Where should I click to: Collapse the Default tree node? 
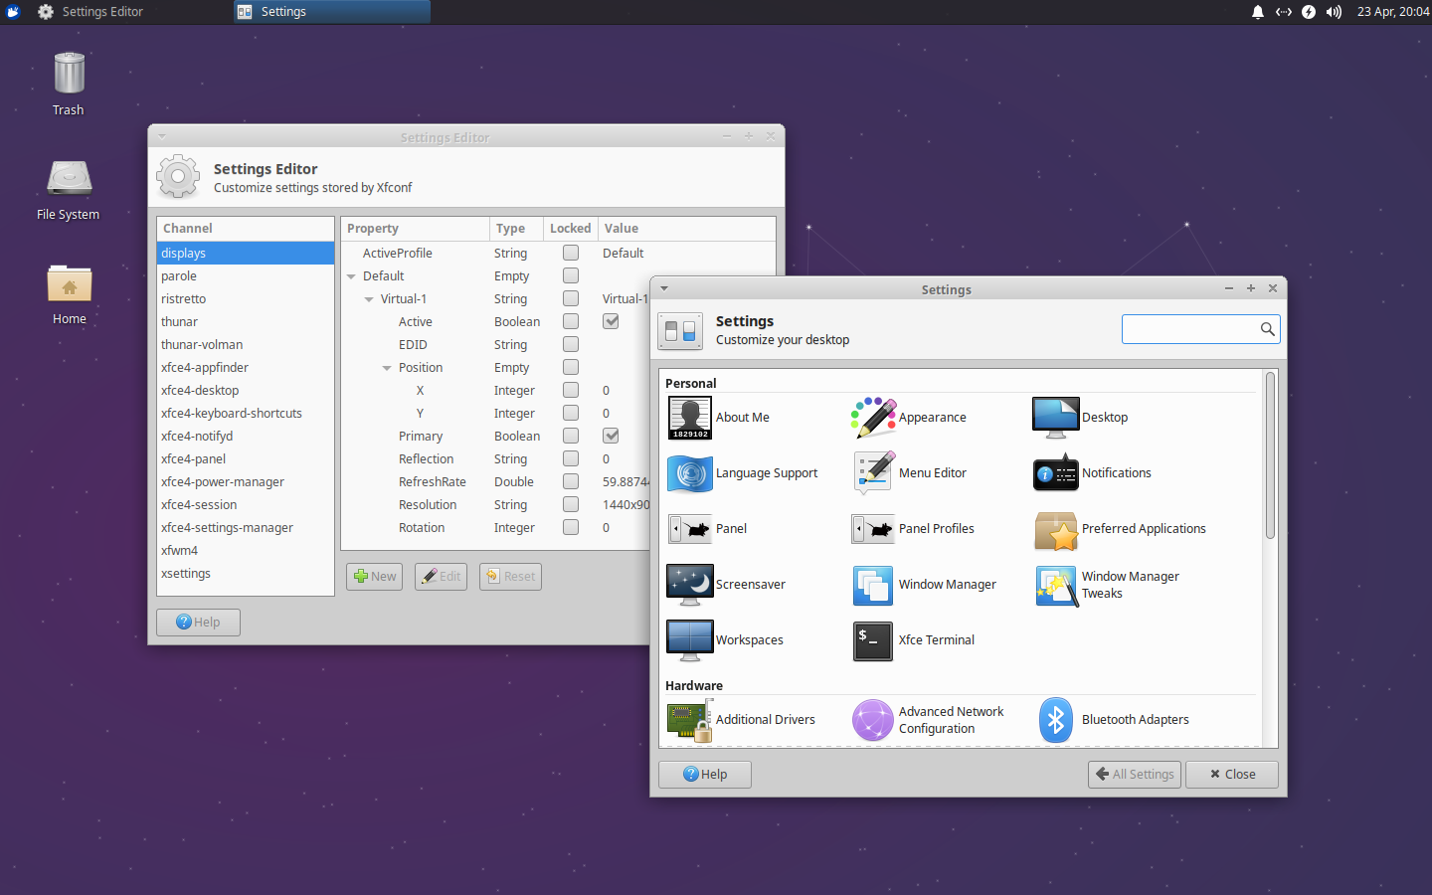point(350,275)
